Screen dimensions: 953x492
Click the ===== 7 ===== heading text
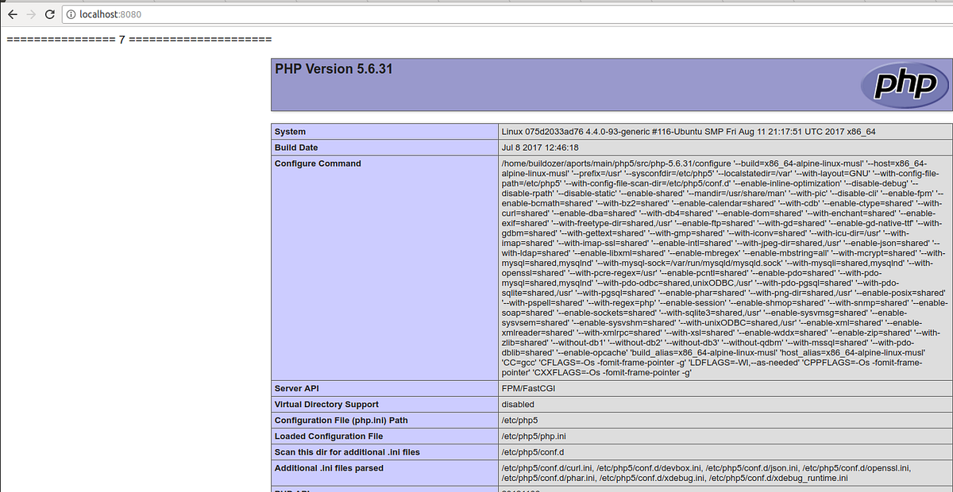[138, 38]
